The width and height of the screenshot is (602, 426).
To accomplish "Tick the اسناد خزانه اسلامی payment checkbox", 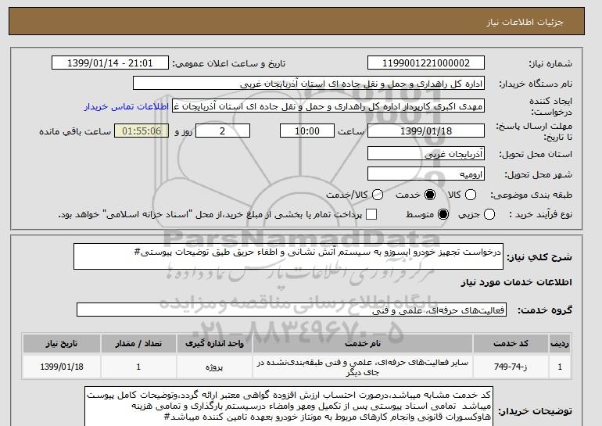I will (x=371, y=214).
